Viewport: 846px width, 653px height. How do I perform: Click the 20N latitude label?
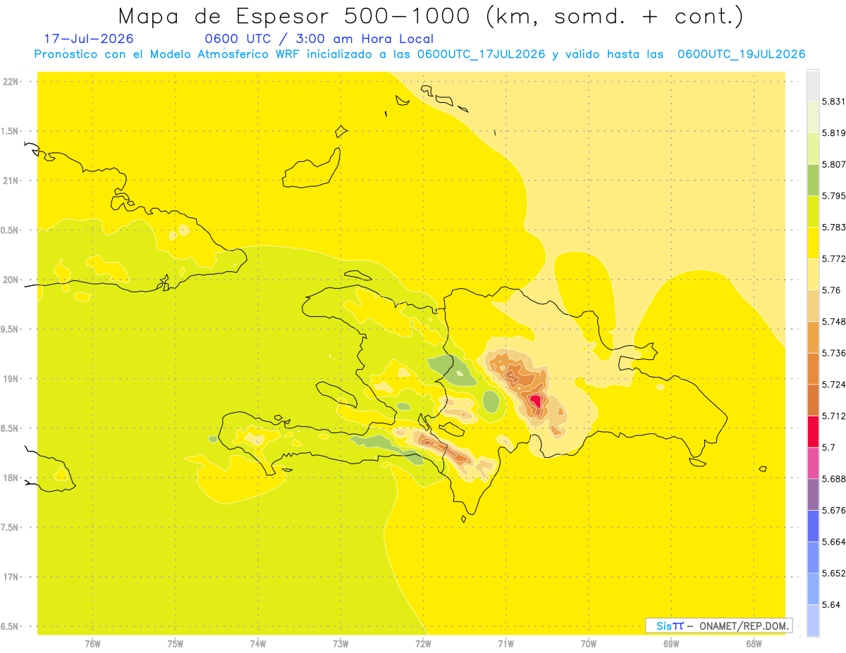[x=11, y=280]
